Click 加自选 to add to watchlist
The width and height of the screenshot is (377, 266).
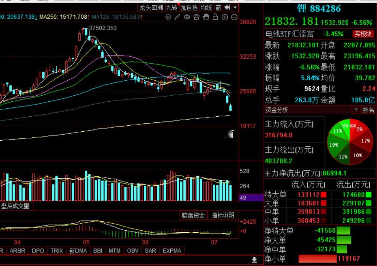click(x=189, y=8)
